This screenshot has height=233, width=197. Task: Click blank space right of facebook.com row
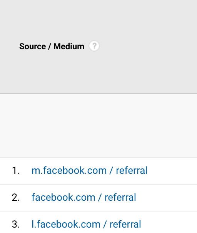tap(167, 198)
